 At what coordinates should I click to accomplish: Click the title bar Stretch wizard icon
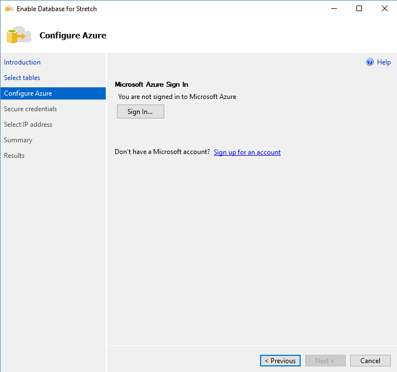coord(9,9)
